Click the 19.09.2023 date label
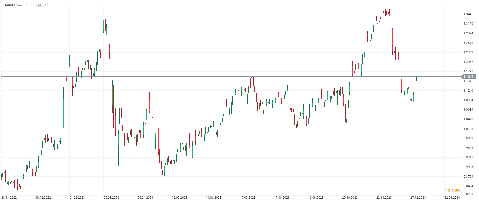Viewport: 479px width, 202px height. pos(316,198)
